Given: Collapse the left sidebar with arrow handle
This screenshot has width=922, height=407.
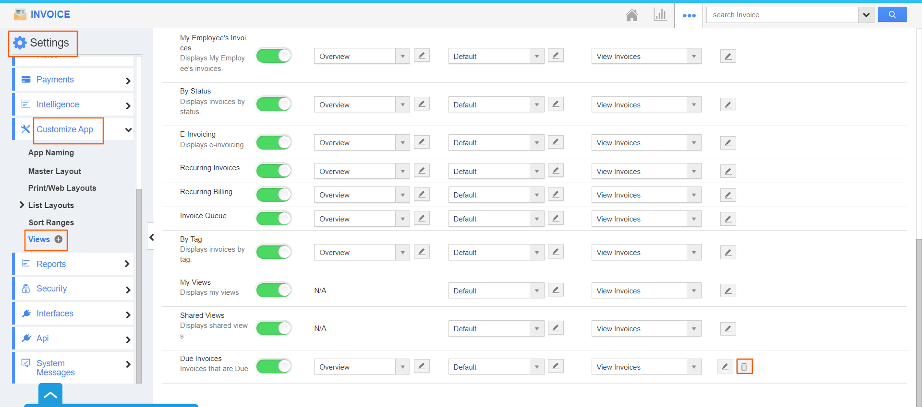Looking at the screenshot, I should point(151,237).
